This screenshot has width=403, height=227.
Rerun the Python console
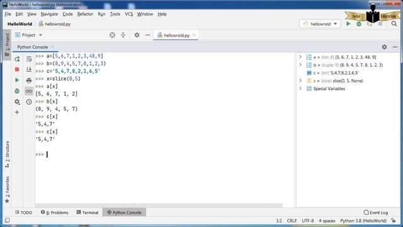(17, 59)
